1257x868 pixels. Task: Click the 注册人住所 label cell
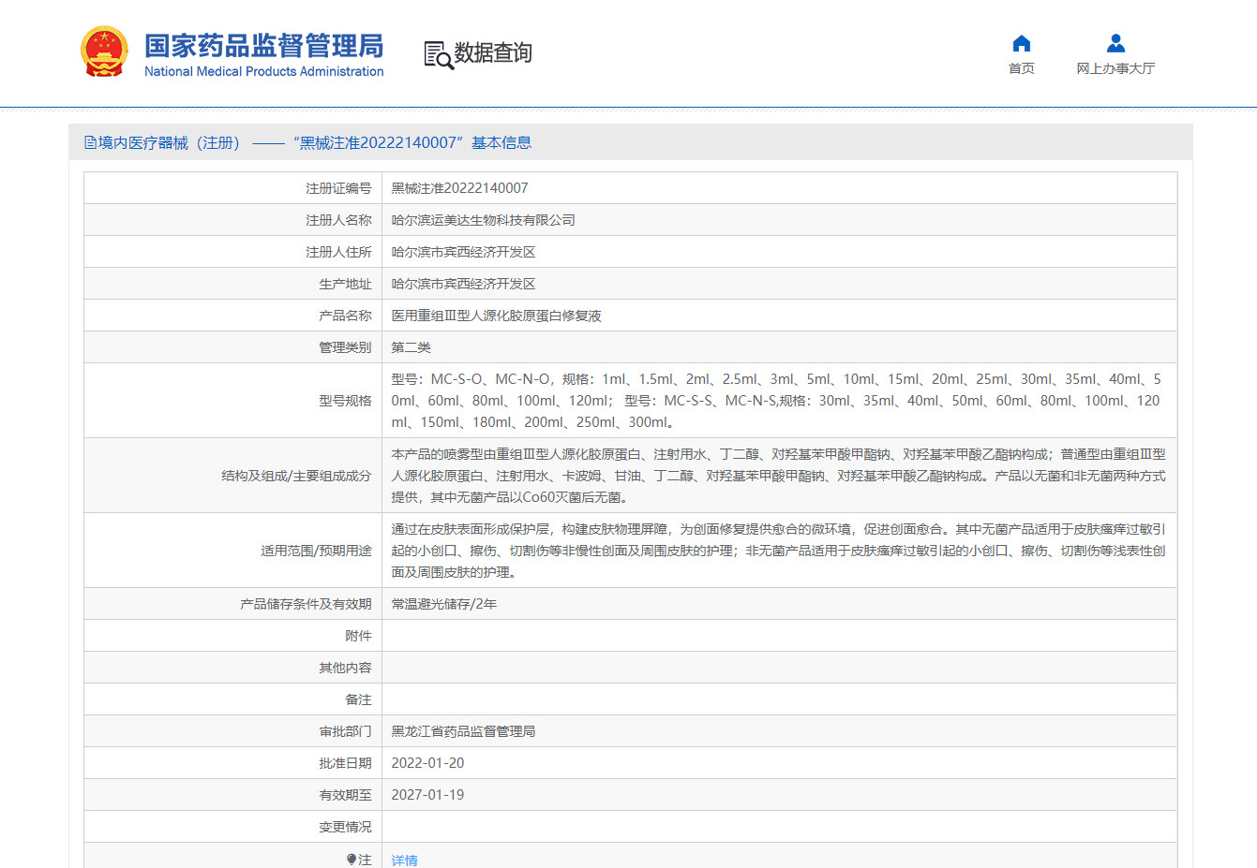click(x=233, y=252)
